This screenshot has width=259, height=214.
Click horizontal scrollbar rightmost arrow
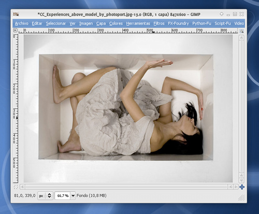point(236,187)
